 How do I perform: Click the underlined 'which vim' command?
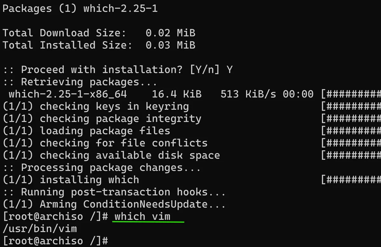[142, 217]
